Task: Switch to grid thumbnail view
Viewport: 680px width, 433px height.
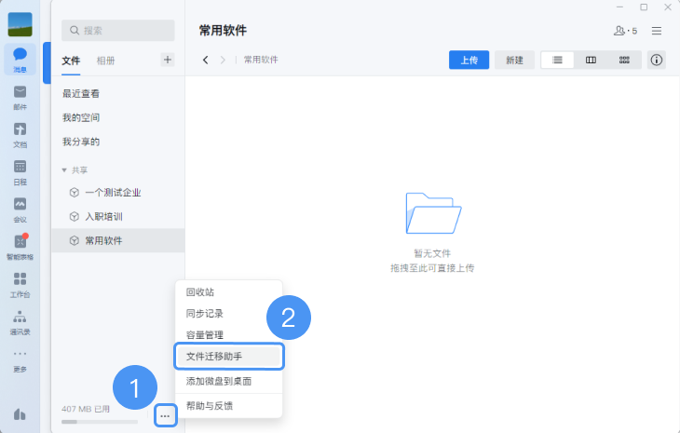Action: 624,60
